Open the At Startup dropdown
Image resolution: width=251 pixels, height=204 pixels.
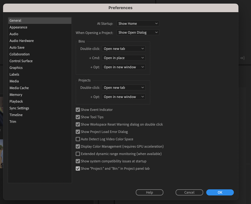(138, 24)
